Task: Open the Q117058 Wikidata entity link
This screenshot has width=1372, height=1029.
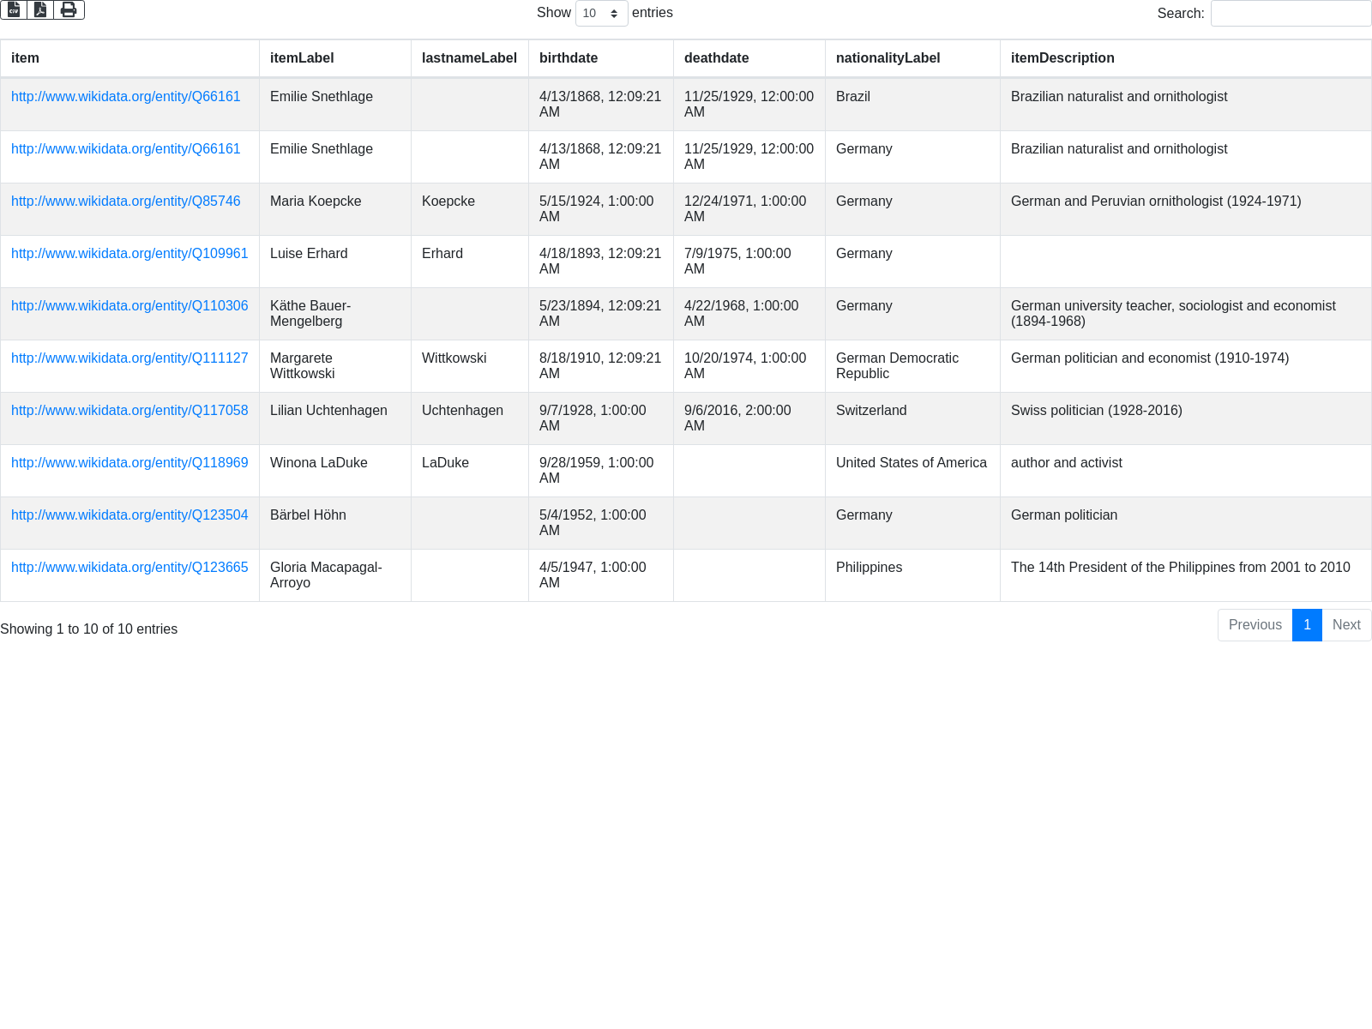Action: [x=129, y=411]
